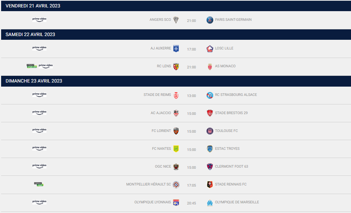
Task: Open the Clermont Foot 63 team link
Action: click(231, 167)
